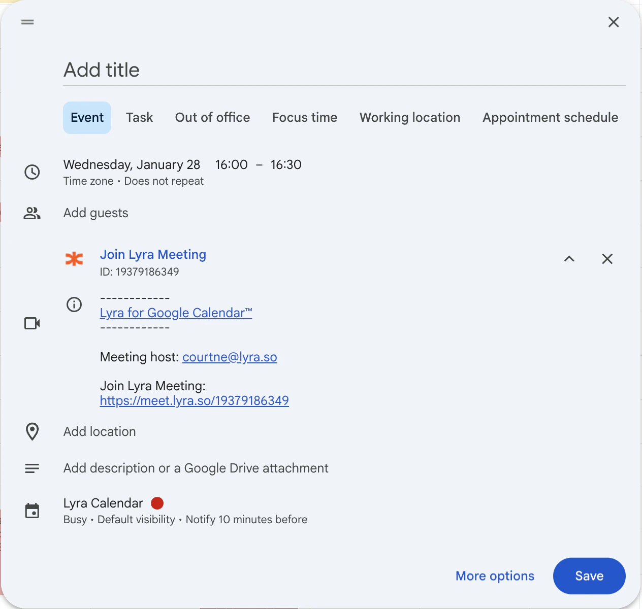Open Lyra for Google Calendar link
642x609 pixels.
point(176,313)
